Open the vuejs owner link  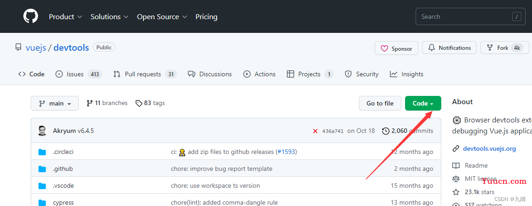(x=36, y=48)
